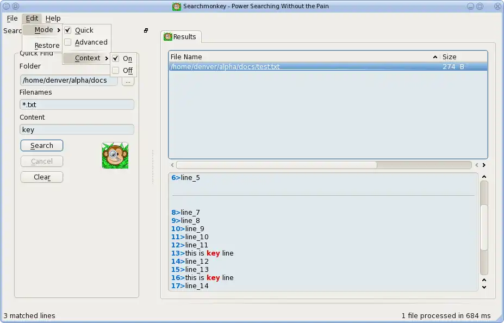Click the '10>line_9' result line

(188, 229)
